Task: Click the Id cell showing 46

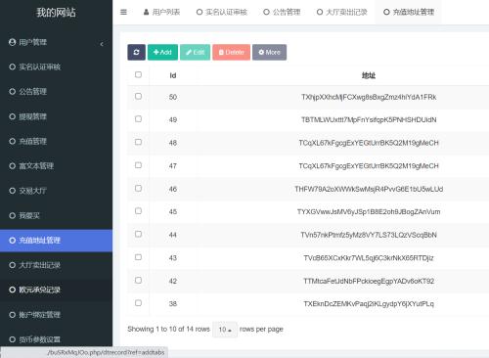Action: tap(173, 189)
